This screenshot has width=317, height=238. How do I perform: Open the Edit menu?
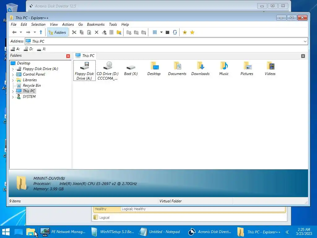coord(24,24)
